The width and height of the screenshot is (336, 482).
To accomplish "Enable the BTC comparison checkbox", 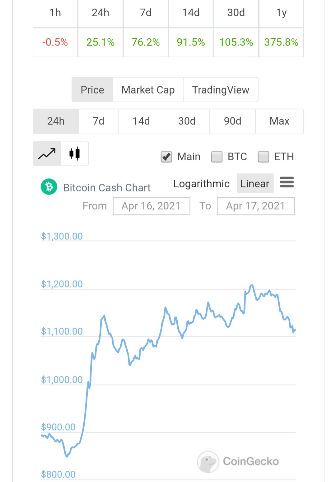I will coord(217,157).
